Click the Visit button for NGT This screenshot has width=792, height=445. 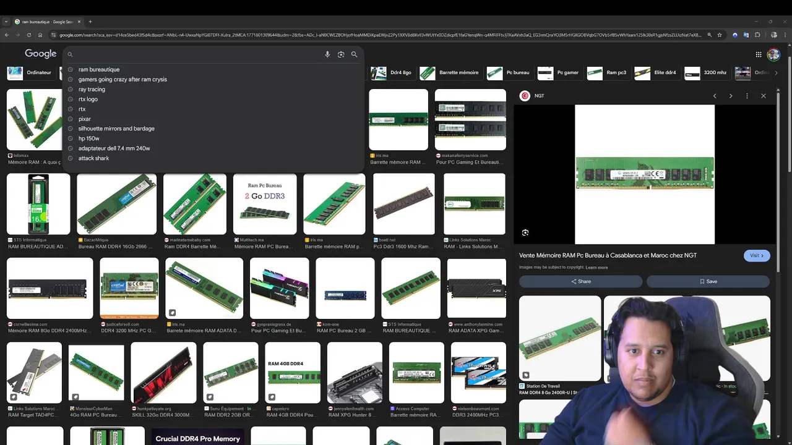757,255
